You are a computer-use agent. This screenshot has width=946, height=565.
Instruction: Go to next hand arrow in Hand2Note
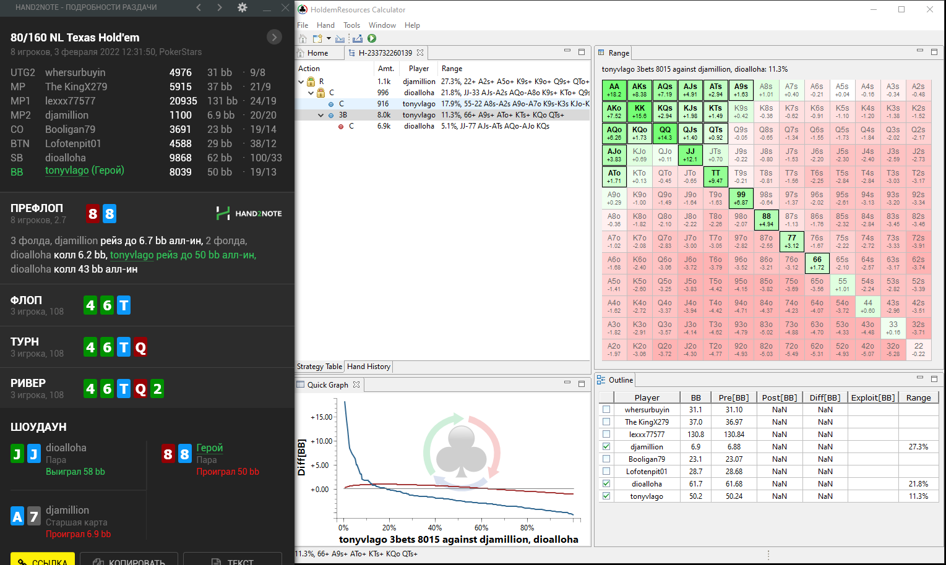220,7
